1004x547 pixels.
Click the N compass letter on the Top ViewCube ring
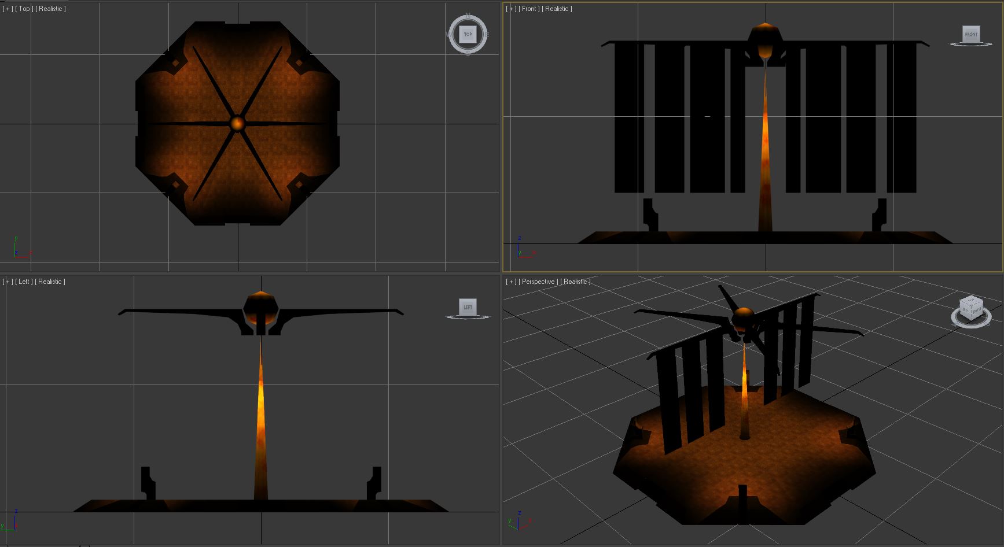pyautogui.click(x=468, y=16)
